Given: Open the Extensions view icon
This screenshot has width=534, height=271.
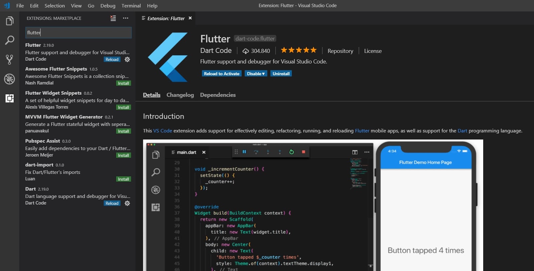Looking at the screenshot, I should pos(10,98).
